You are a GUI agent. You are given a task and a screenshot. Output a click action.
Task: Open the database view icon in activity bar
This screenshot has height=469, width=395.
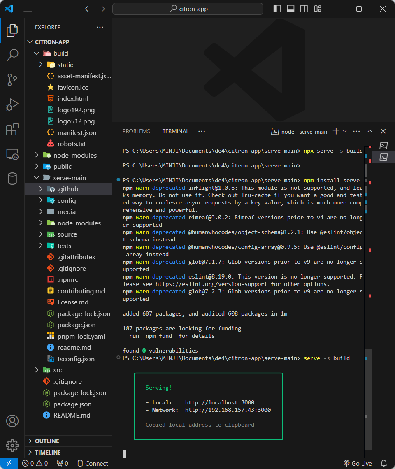coord(12,179)
